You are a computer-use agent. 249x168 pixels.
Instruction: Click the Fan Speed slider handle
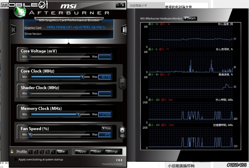pos(30,135)
